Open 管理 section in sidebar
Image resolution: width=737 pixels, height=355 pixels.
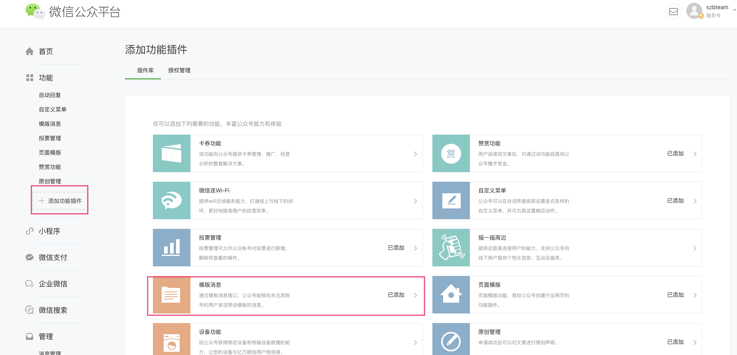point(46,336)
